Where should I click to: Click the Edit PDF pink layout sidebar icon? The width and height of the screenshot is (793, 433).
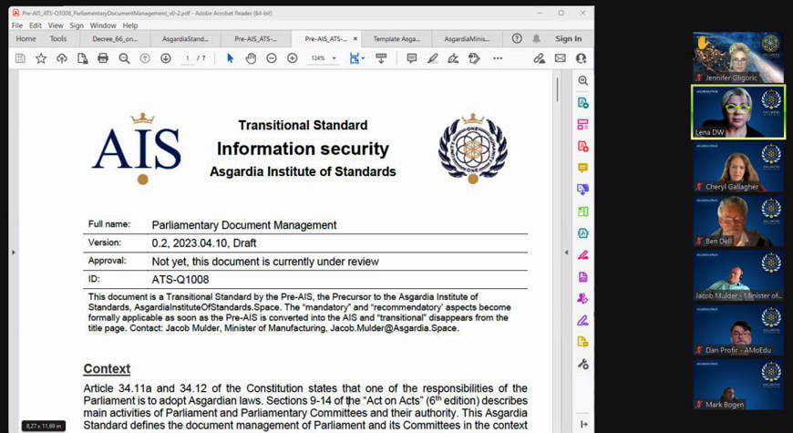582,125
